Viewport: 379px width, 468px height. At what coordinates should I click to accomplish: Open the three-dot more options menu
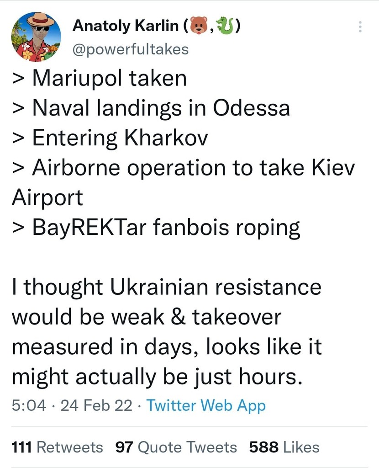pyautogui.click(x=360, y=27)
